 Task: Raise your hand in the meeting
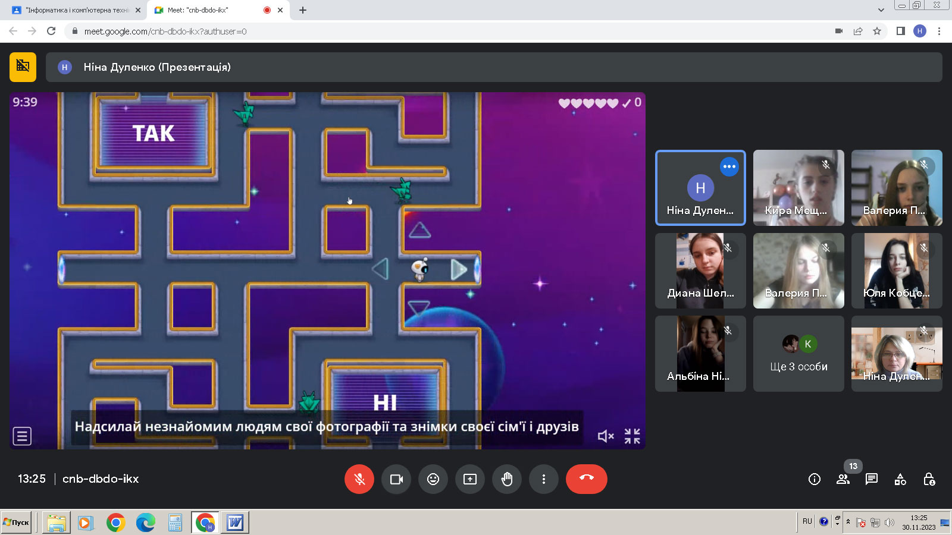click(507, 479)
